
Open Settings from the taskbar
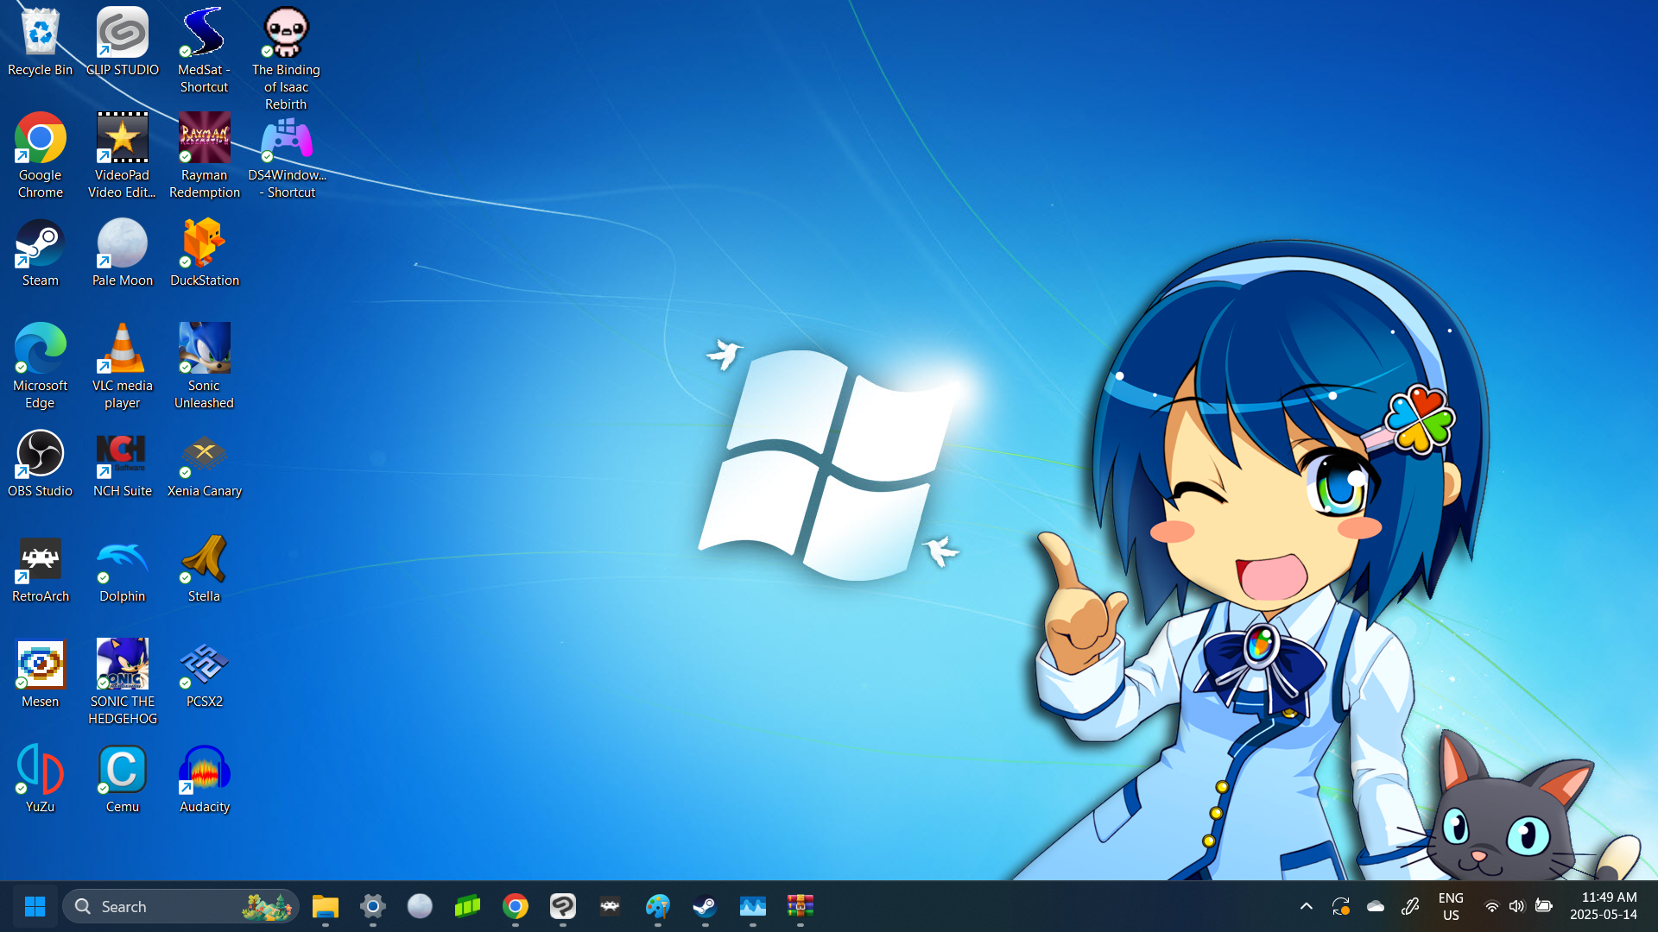point(373,906)
